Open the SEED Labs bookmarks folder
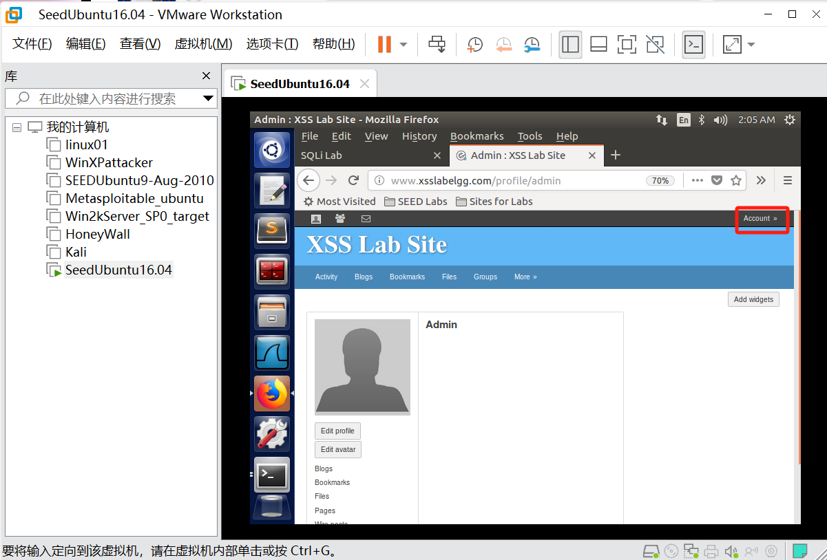Viewport: 827px width, 560px height. pos(415,202)
